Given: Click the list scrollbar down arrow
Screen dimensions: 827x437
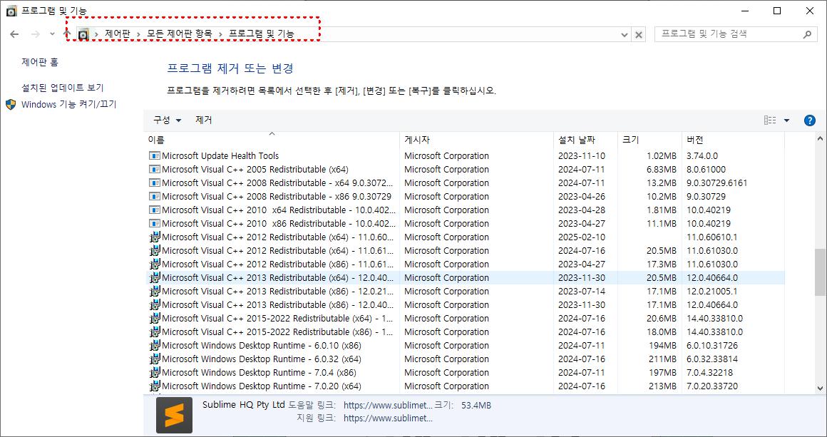Looking at the screenshot, I should pyautogui.click(x=820, y=388).
